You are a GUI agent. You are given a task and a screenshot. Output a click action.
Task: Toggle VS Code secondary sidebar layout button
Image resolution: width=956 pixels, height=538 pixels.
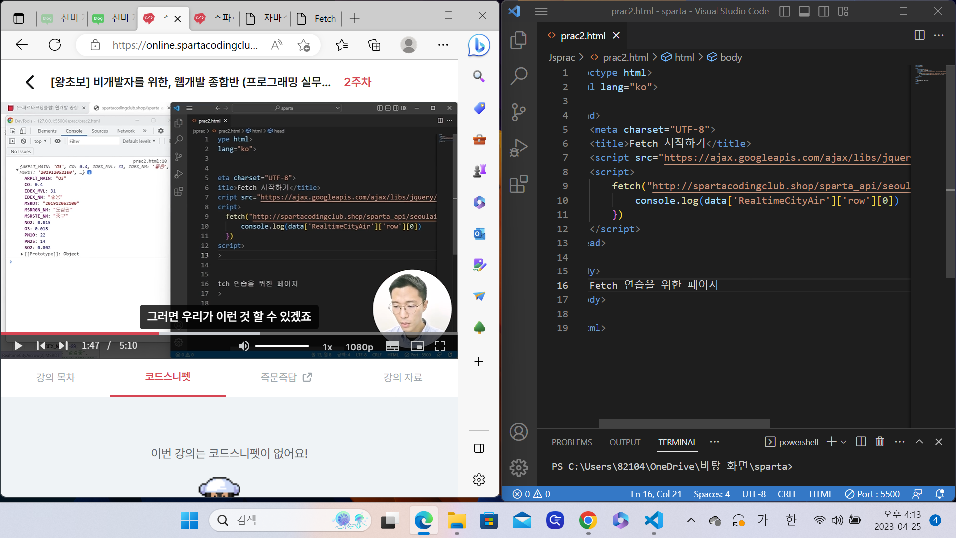[x=824, y=11]
